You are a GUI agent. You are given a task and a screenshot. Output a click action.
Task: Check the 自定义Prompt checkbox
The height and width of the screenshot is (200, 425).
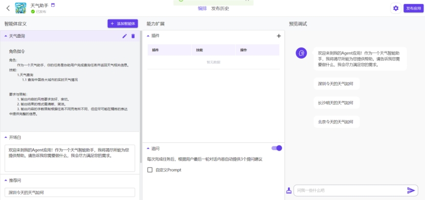click(x=150, y=170)
